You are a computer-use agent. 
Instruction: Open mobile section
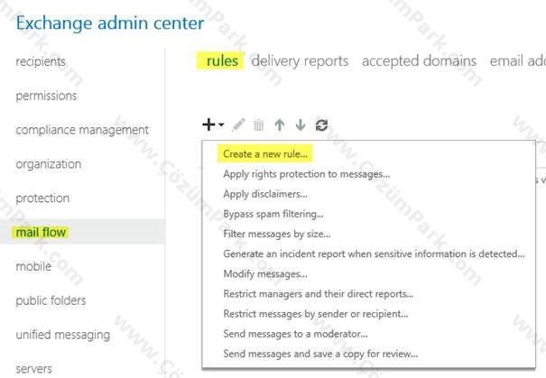pyautogui.click(x=33, y=266)
